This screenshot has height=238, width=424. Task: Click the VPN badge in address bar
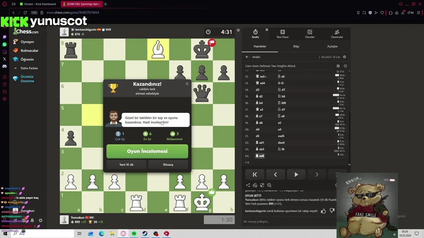[x=34, y=13]
